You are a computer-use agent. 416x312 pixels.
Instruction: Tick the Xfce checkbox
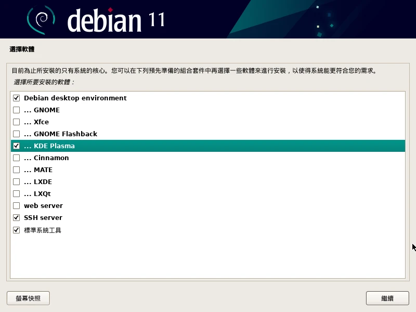16,122
